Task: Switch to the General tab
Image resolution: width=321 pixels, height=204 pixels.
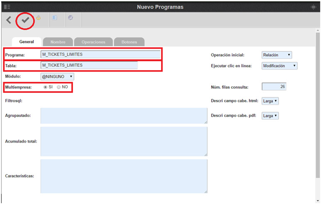Action: click(x=27, y=42)
